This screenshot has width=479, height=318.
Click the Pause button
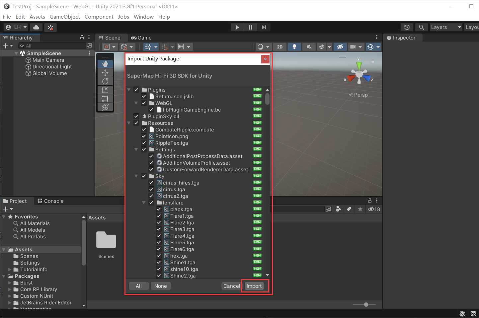251,27
